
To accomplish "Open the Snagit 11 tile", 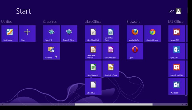I will (51, 34).
